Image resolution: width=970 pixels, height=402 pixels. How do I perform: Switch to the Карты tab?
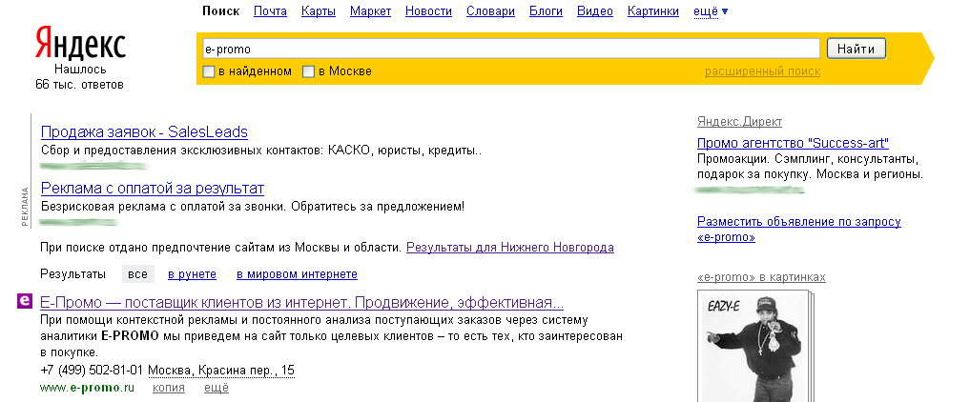(x=318, y=11)
